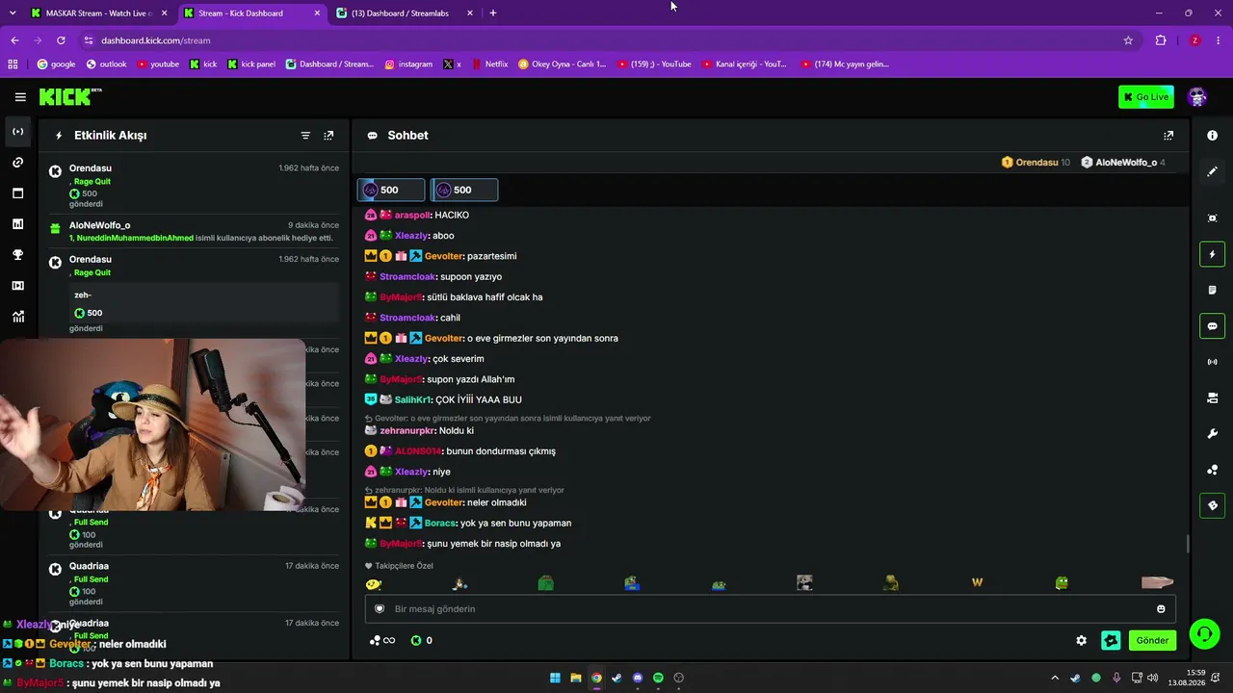Filter the Etkinlik Akışı activity feed
Screen dimensions: 1233x693
click(305, 136)
